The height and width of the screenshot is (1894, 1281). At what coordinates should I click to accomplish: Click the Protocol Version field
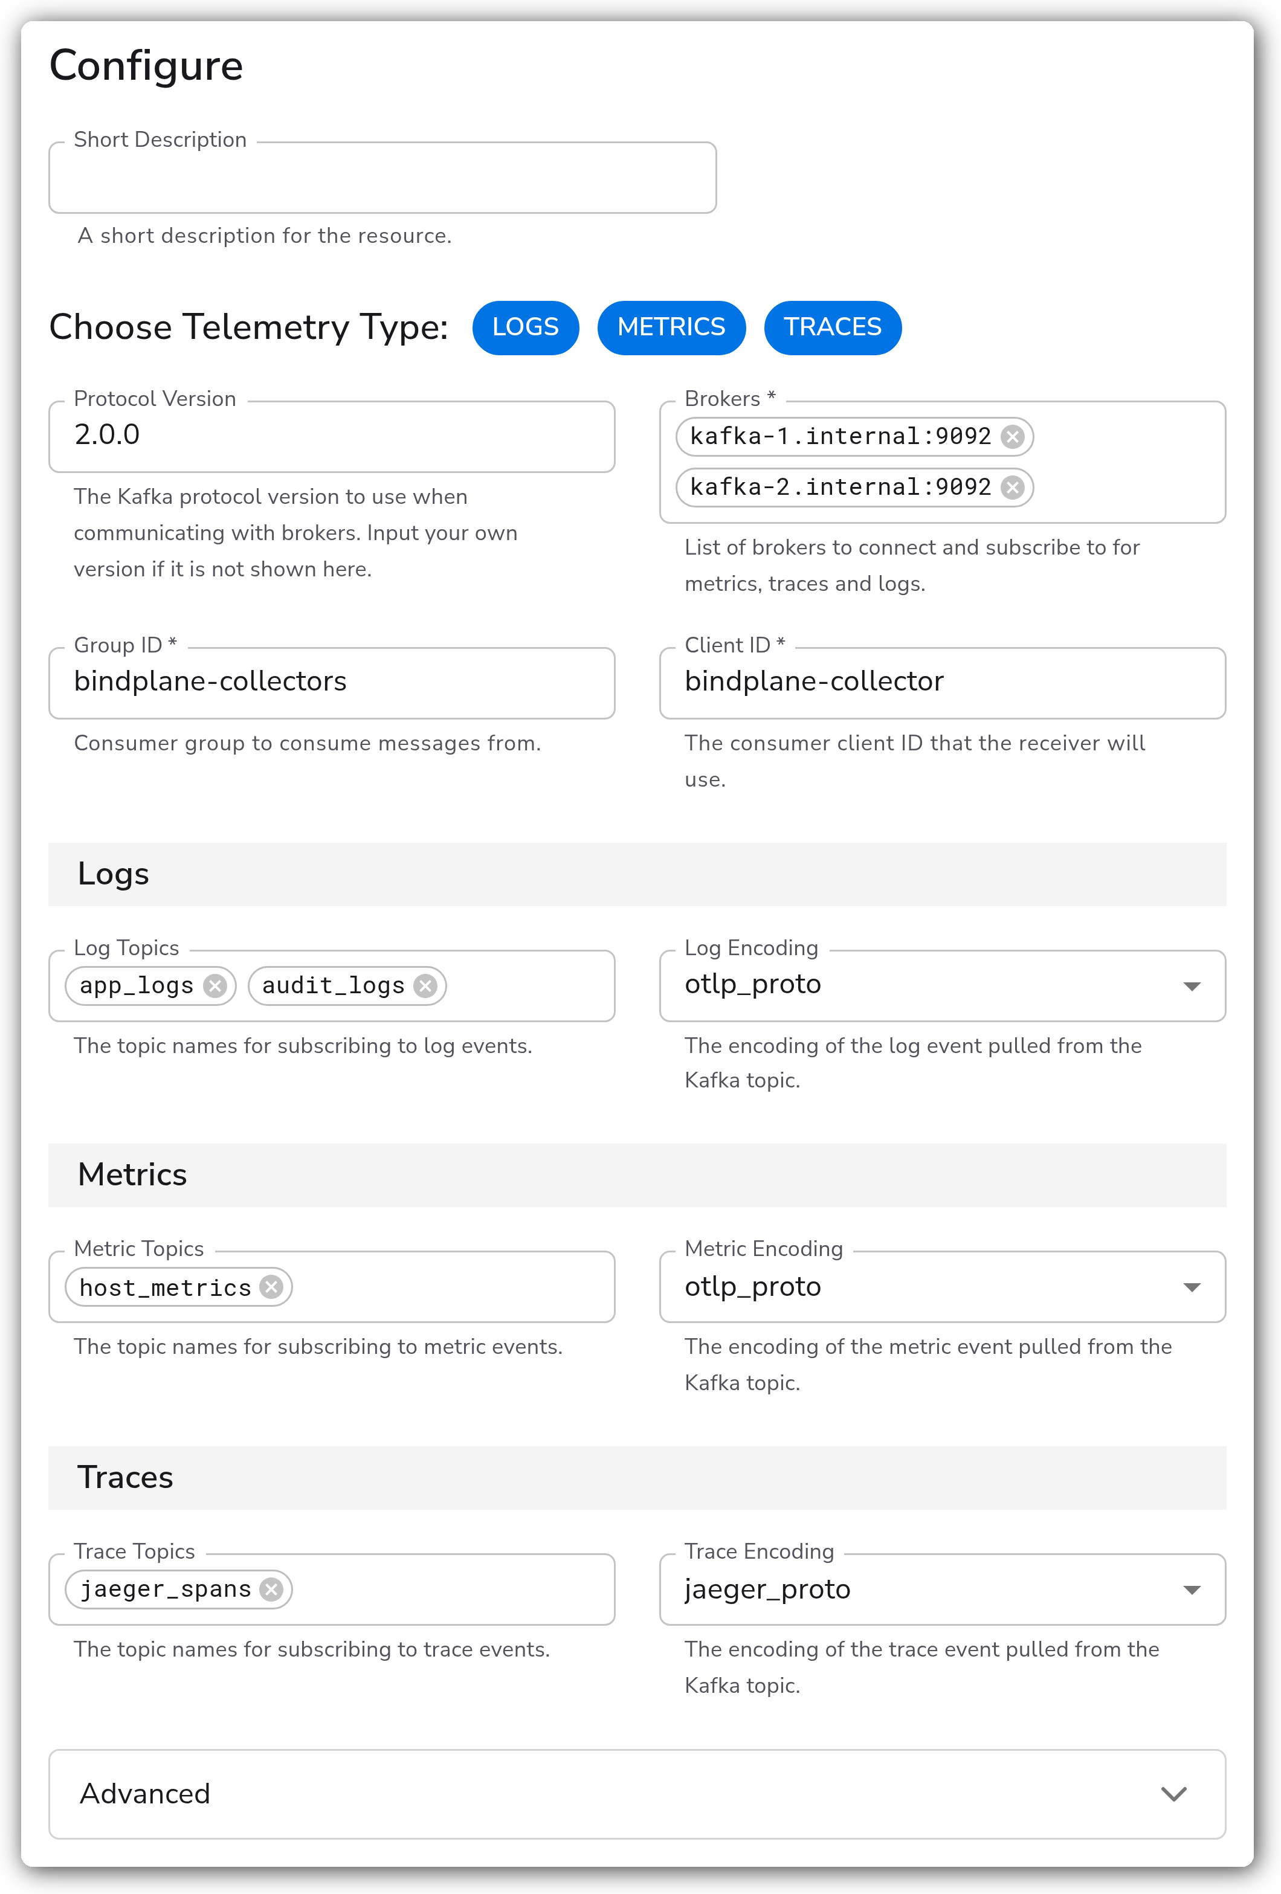pos(332,437)
